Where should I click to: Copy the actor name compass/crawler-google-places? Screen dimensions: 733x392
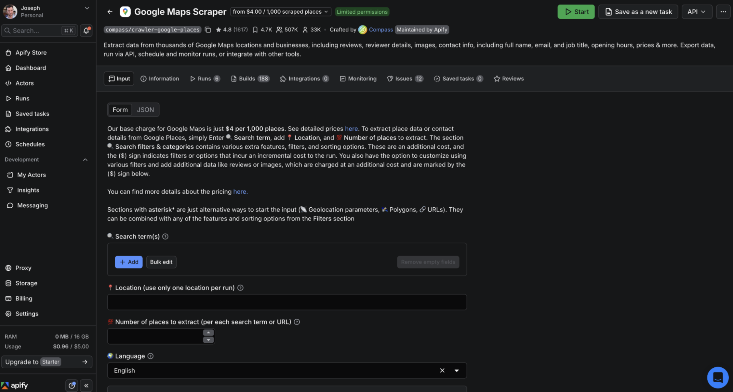pyautogui.click(x=208, y=30)
